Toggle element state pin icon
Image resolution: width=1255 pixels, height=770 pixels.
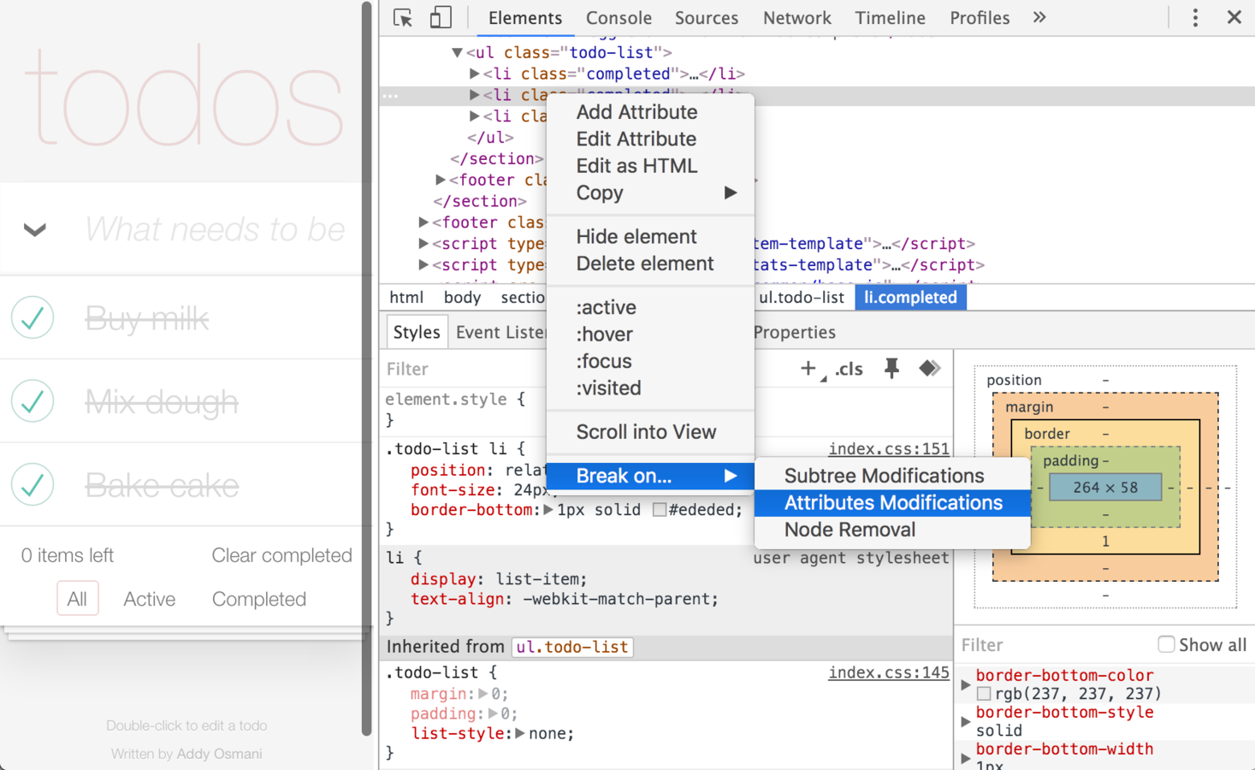[x=891, y=369]
